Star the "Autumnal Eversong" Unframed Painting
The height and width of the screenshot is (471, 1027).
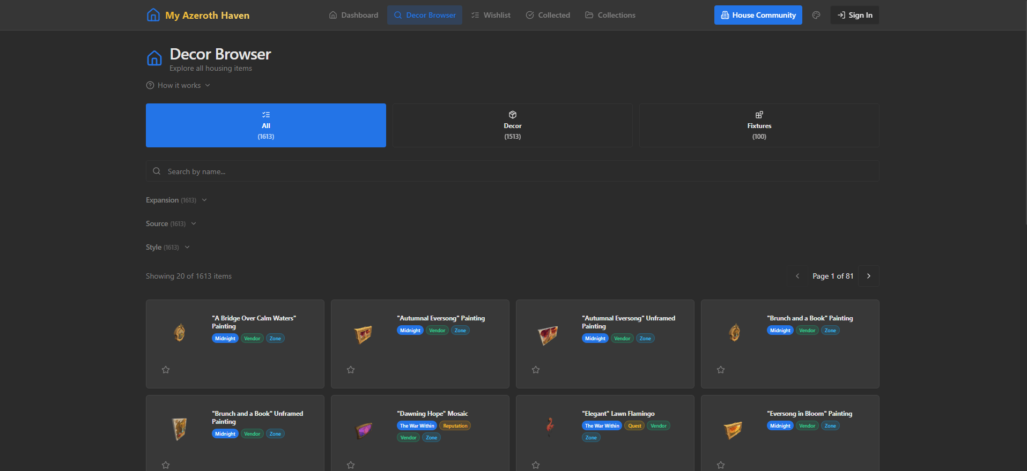click(x=536, y=370)
